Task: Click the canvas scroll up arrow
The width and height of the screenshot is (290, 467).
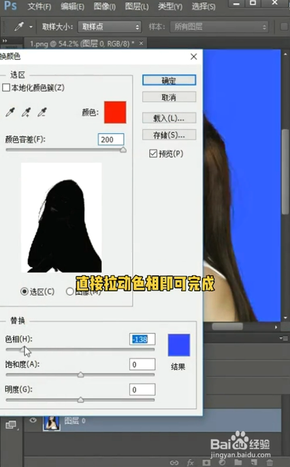Action: (285, 54)
